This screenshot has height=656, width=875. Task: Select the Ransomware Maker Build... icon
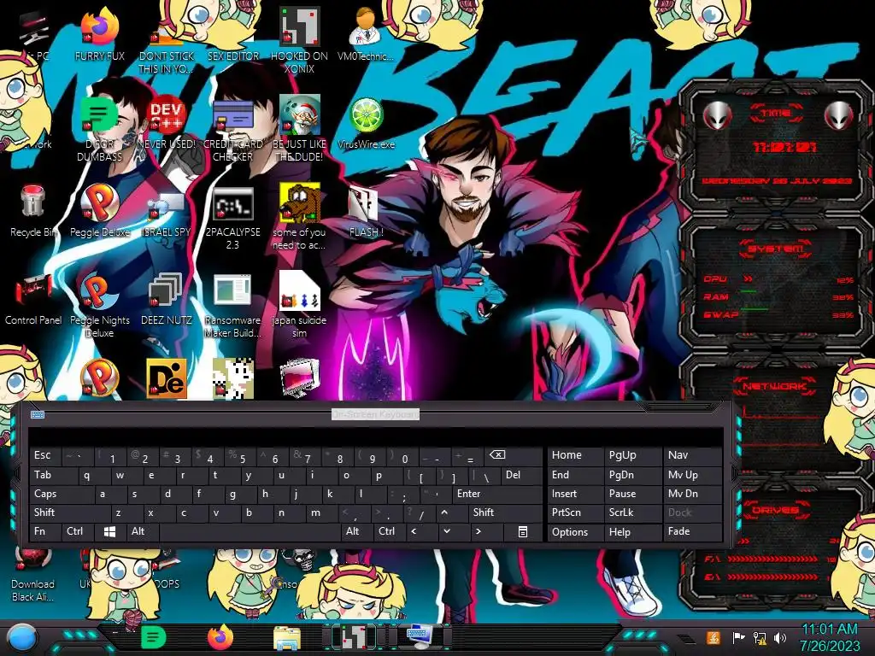pyautogui.click(x=233, y=305)
